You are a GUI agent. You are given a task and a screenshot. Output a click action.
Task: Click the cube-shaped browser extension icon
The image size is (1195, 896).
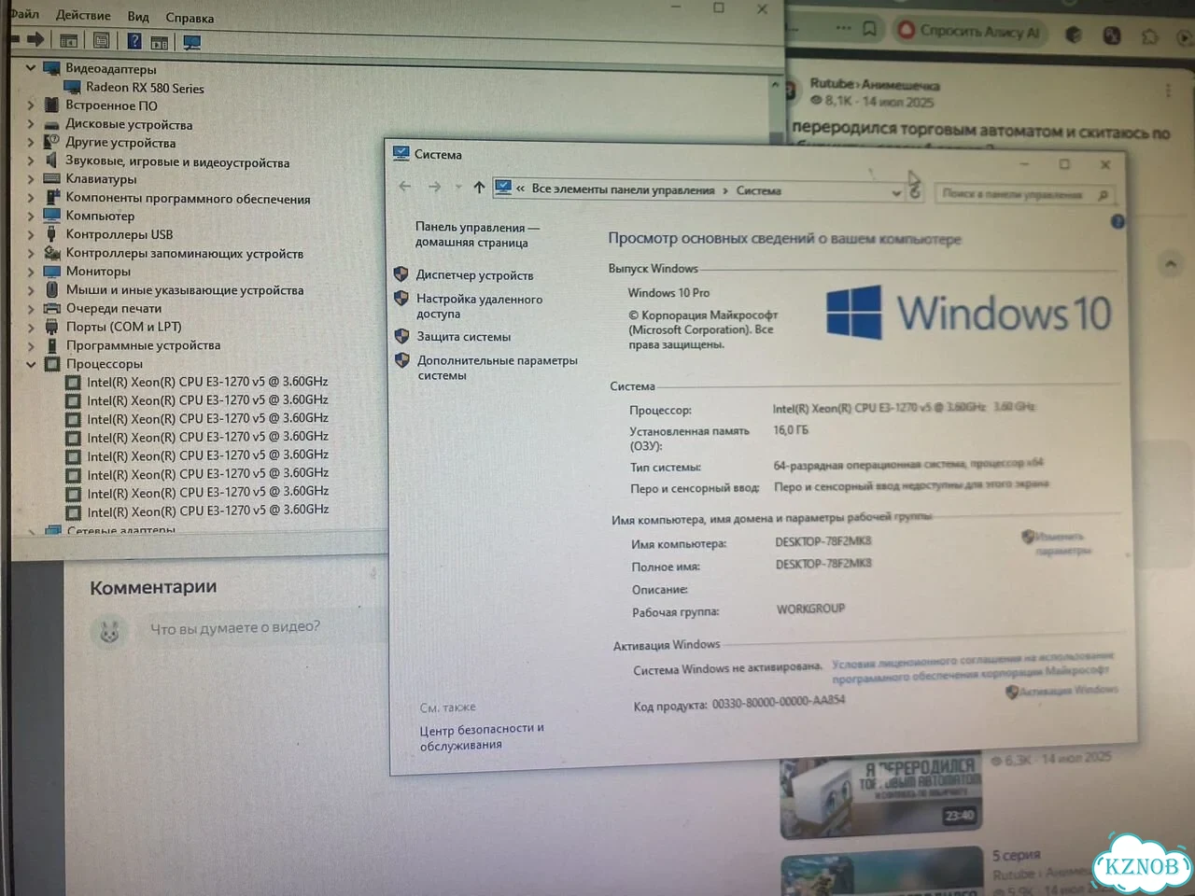[x=1074, y=35]
